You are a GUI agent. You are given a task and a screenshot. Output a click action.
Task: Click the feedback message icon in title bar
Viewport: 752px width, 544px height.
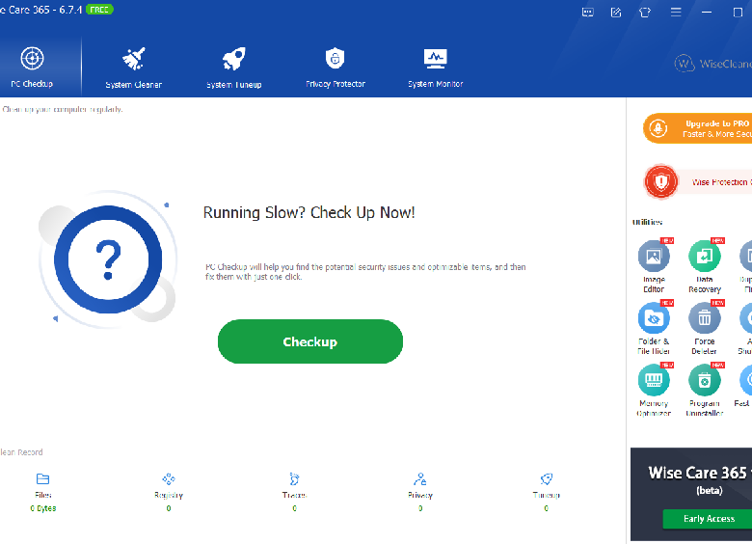[x=587, y=13]
